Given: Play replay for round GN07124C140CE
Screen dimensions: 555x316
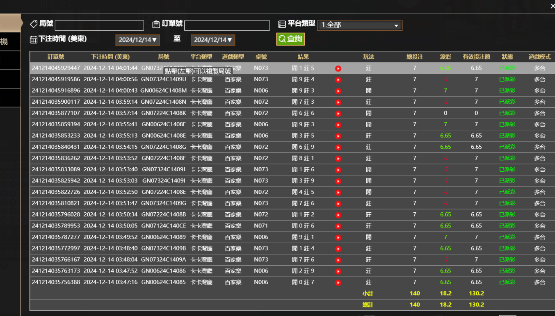Looking at the screenshot, I should click(x=338, y=226).
